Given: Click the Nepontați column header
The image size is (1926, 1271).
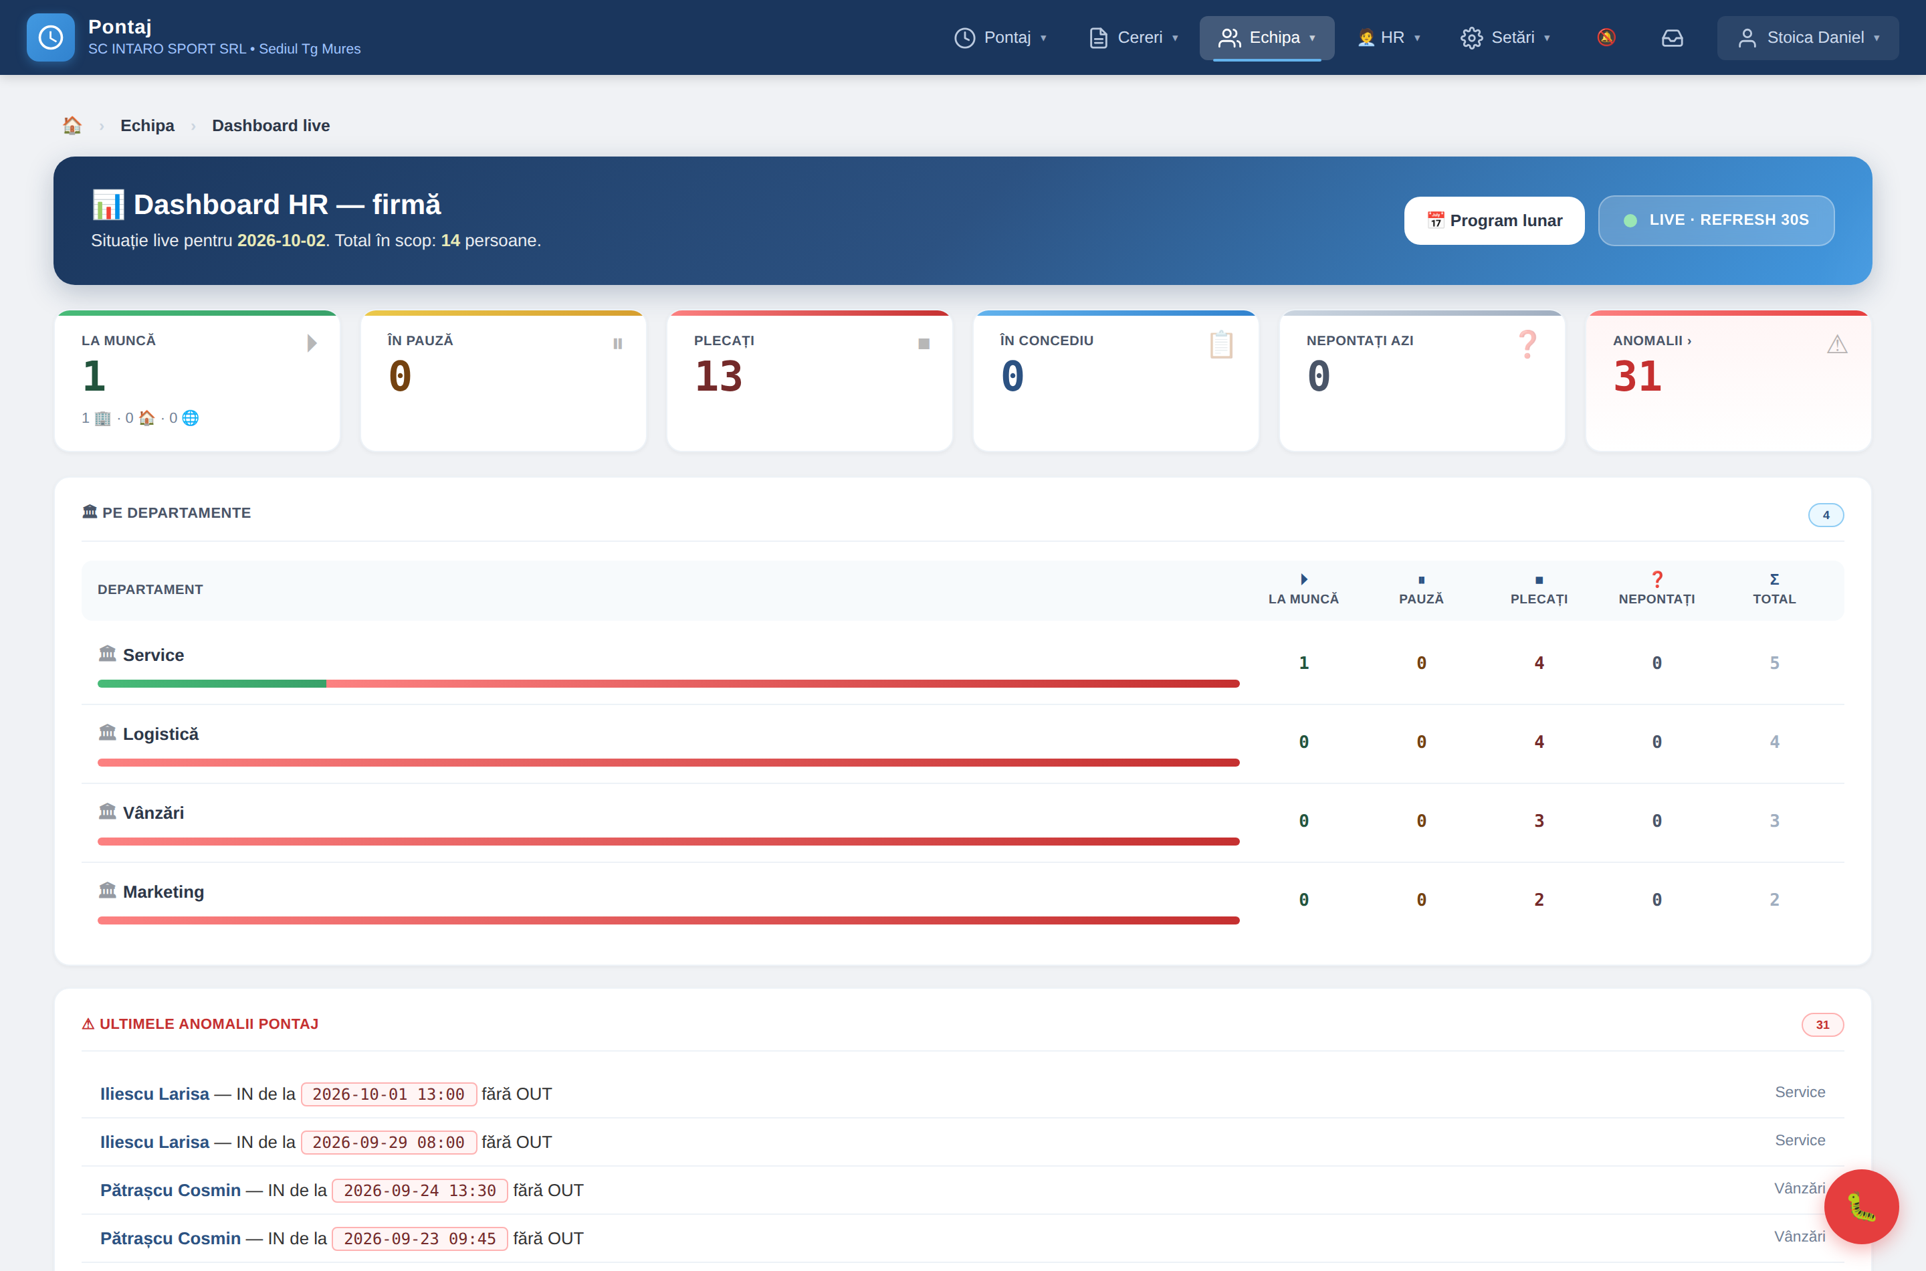Looking at the screenshot, I should coord(1657,589).
